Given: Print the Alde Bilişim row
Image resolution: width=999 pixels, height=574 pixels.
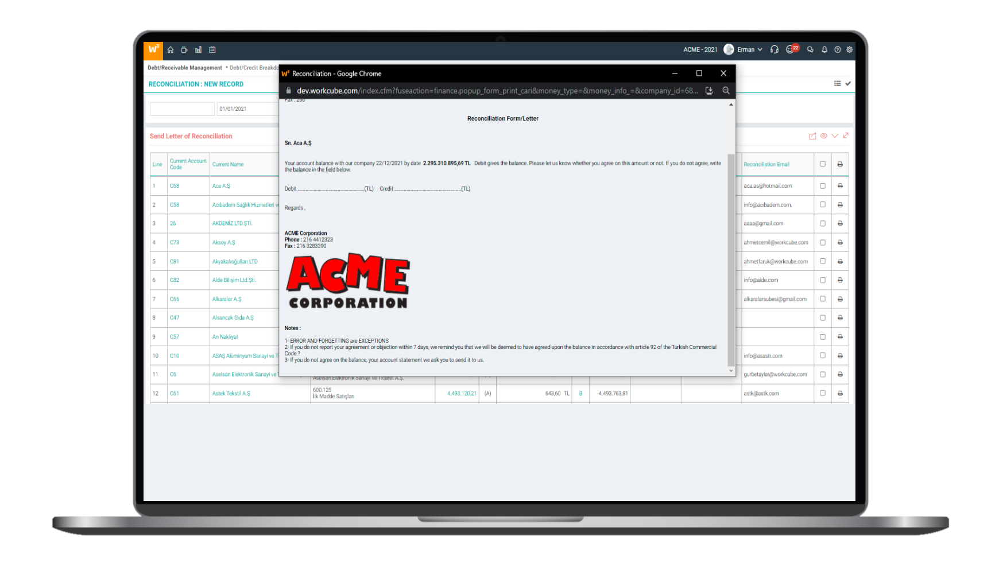Looking at the screenshot, I should (840, 280).
